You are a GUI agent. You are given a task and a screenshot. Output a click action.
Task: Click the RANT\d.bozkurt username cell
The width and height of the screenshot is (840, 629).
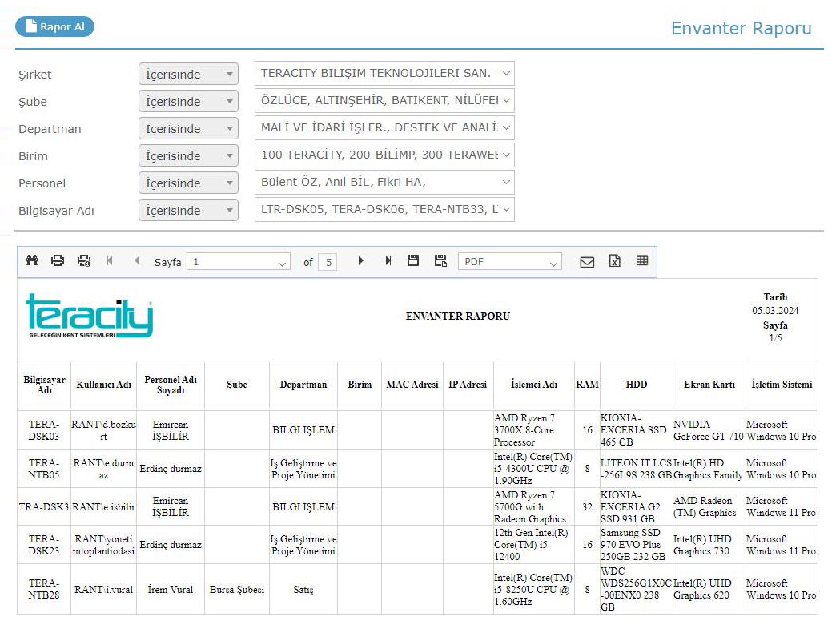click(x=103, y=430)
